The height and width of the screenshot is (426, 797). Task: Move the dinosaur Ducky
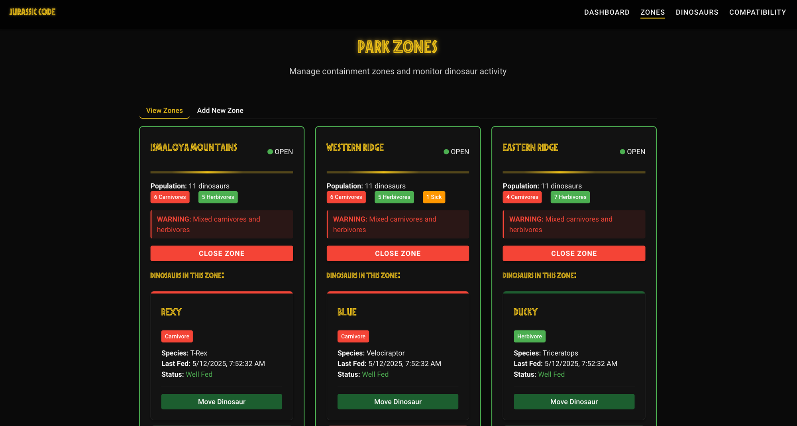point(574,402)
